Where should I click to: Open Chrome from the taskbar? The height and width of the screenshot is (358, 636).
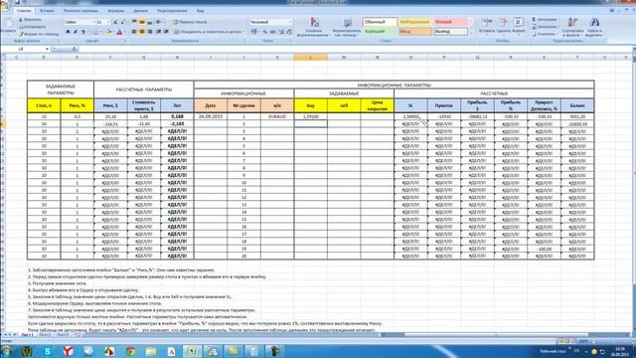(x=130, y=351)
